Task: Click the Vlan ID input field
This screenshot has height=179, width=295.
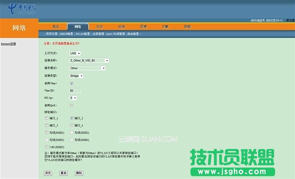Action: pyautogui.click(x=75, y=91)
